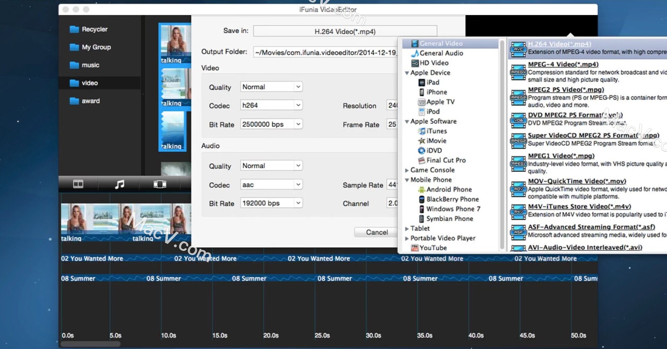Image resolution: width=667 pixels, height=349 pixels.
Task: Collapse the Apple Device group
Action: (407, 73)
